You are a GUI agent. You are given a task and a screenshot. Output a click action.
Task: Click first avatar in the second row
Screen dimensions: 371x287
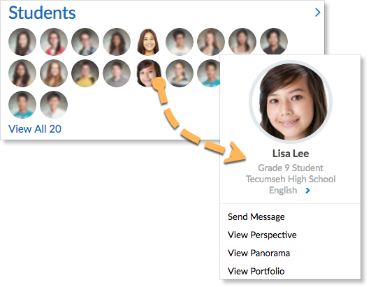(22, 73)
